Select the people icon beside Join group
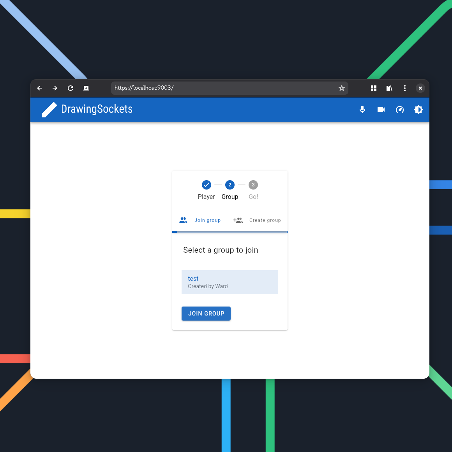The width and height of the screenshot is (452, 452). click(x=183, y=220)
